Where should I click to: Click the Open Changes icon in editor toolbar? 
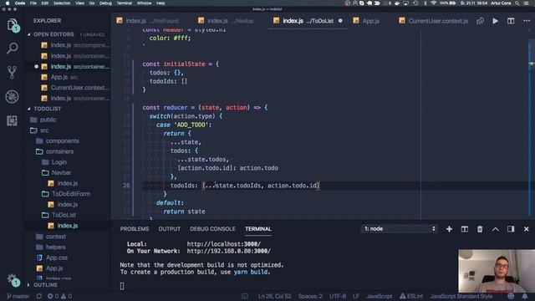point(480,21)
